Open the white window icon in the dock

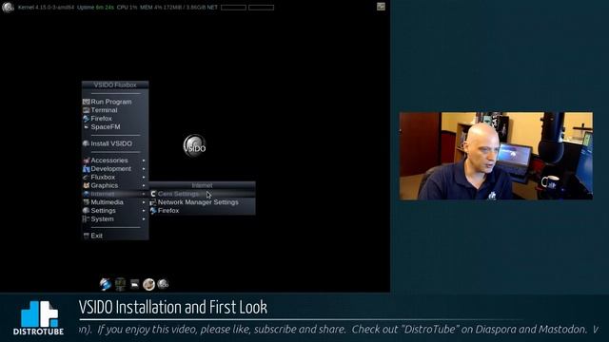(134, 284)
